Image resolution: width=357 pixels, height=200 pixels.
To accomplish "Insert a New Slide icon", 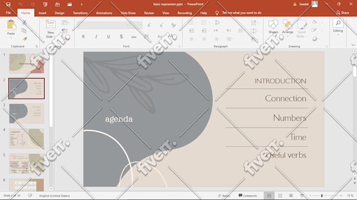I will tap(50, 25).
